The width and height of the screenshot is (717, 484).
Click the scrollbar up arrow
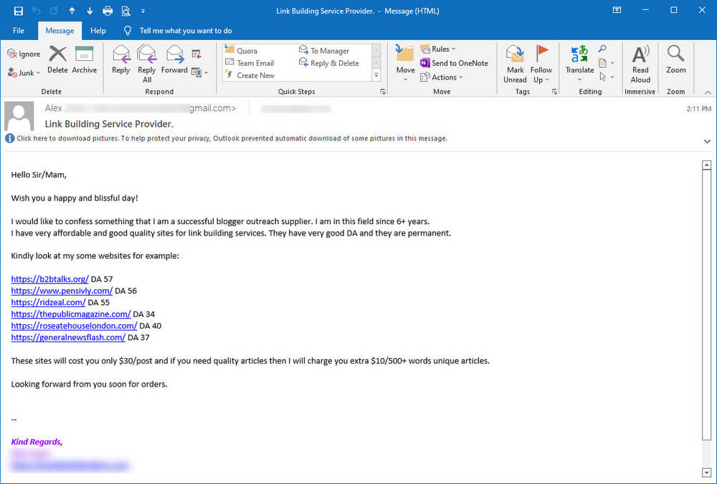pos(706,165)
